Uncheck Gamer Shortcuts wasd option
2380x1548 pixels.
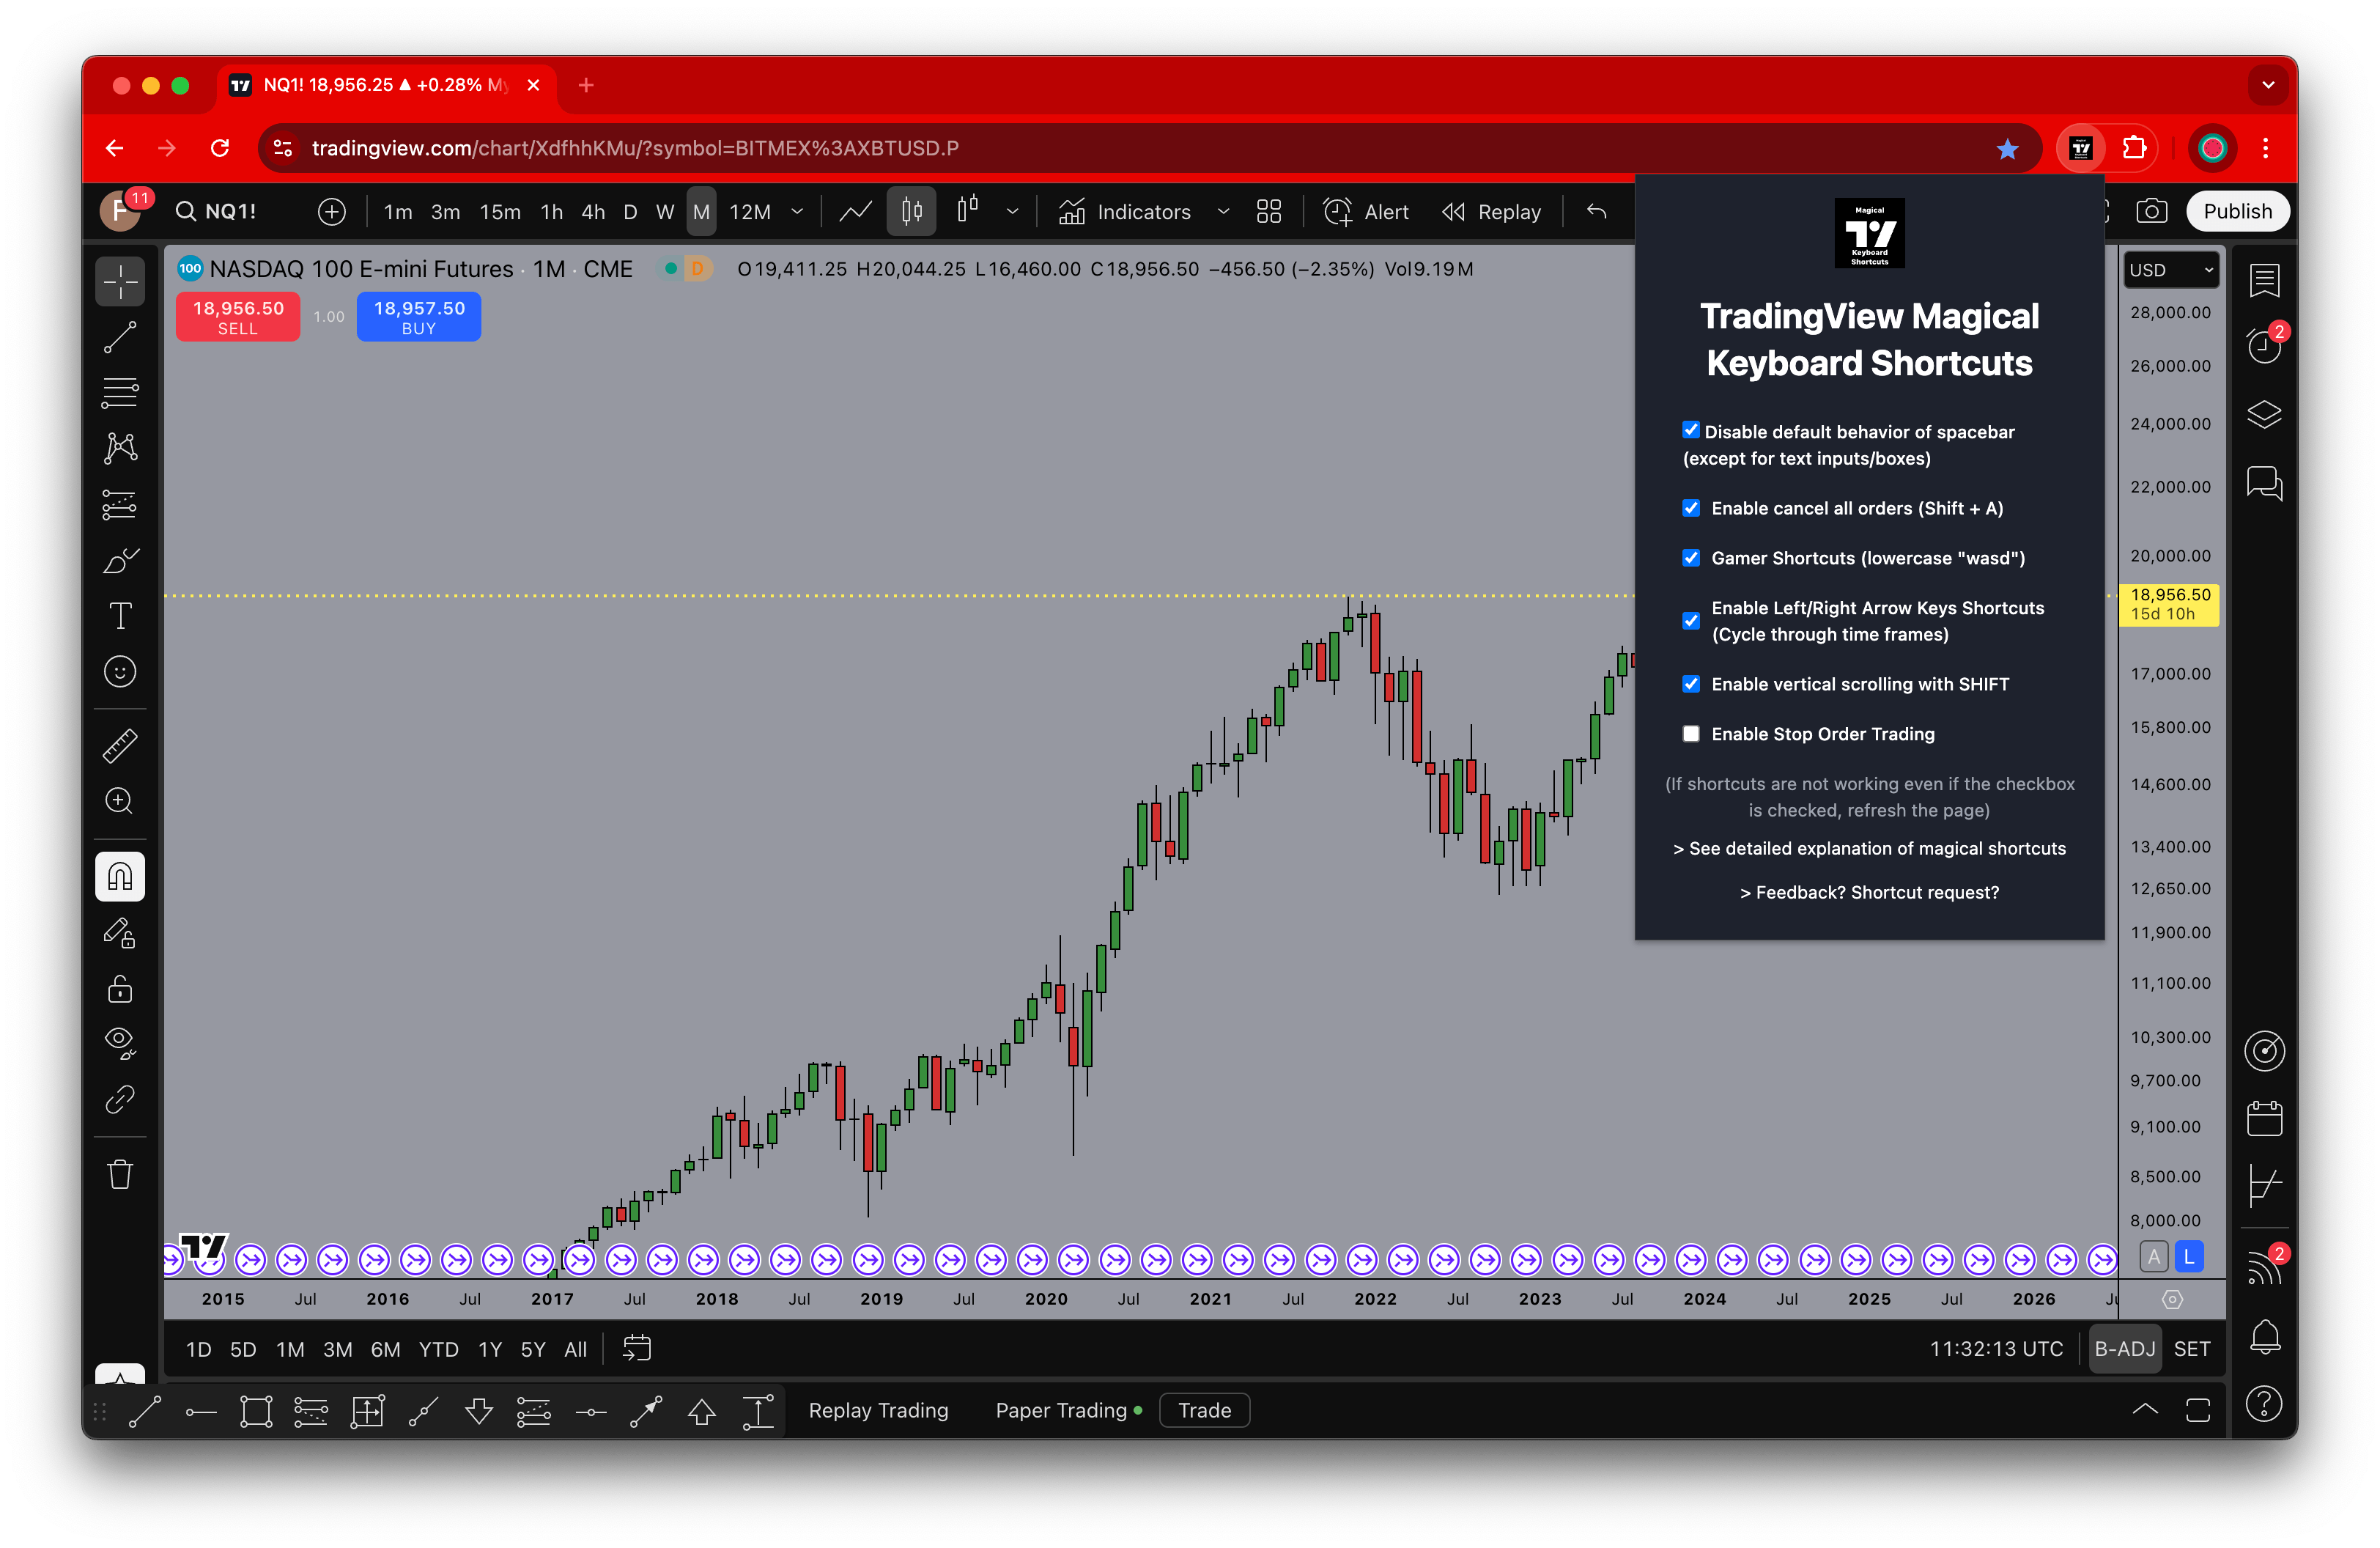[x=1691, y=558]
